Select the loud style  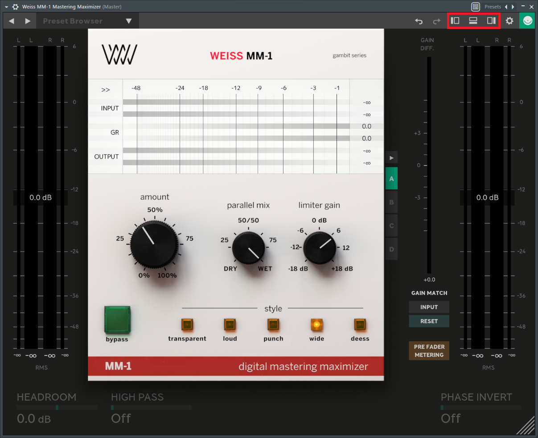coord(230,325)
